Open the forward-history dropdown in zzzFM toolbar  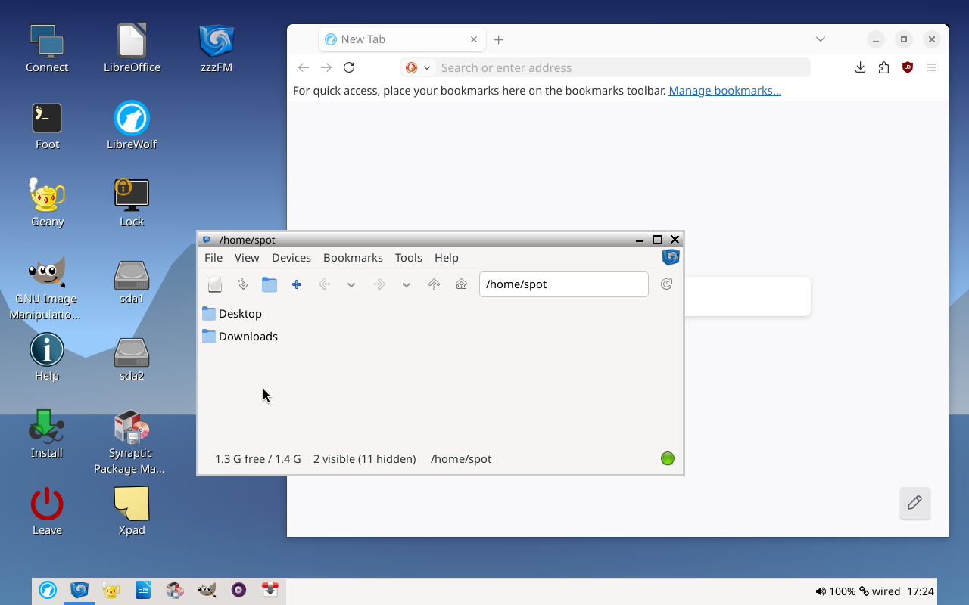(x=407, y=285)
